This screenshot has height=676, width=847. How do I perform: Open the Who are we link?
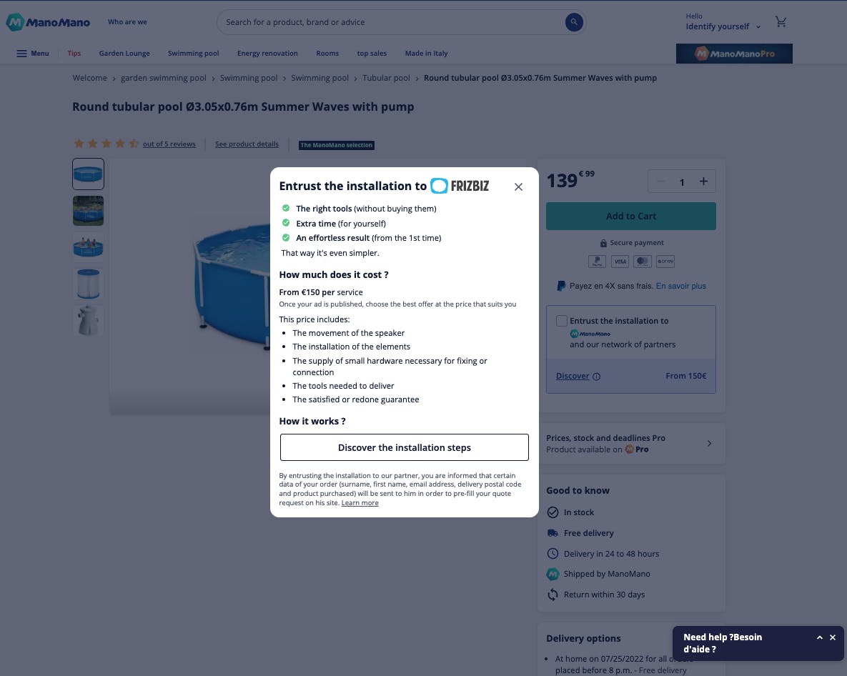point(127,22)
